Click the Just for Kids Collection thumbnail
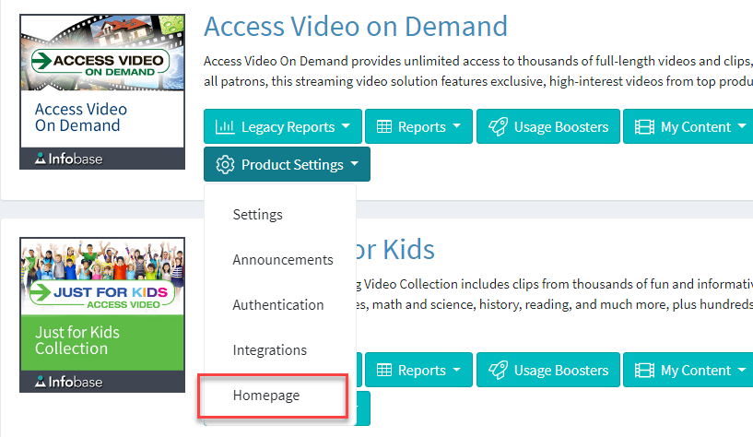753x437 pixels. [102, 314]
